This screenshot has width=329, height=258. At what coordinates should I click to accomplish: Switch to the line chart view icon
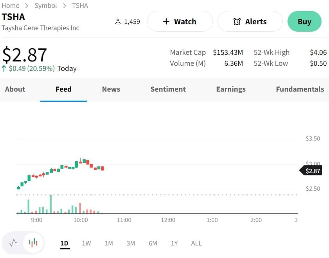coord(13,243)
